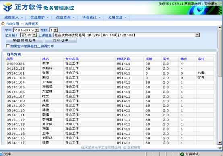Select student ID 05141112
This screenshot has width=223, height=156.
(16, 120)
